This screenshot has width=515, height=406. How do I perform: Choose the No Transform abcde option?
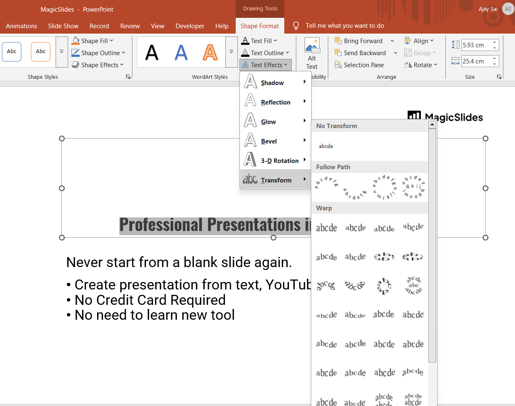[326, 146]
